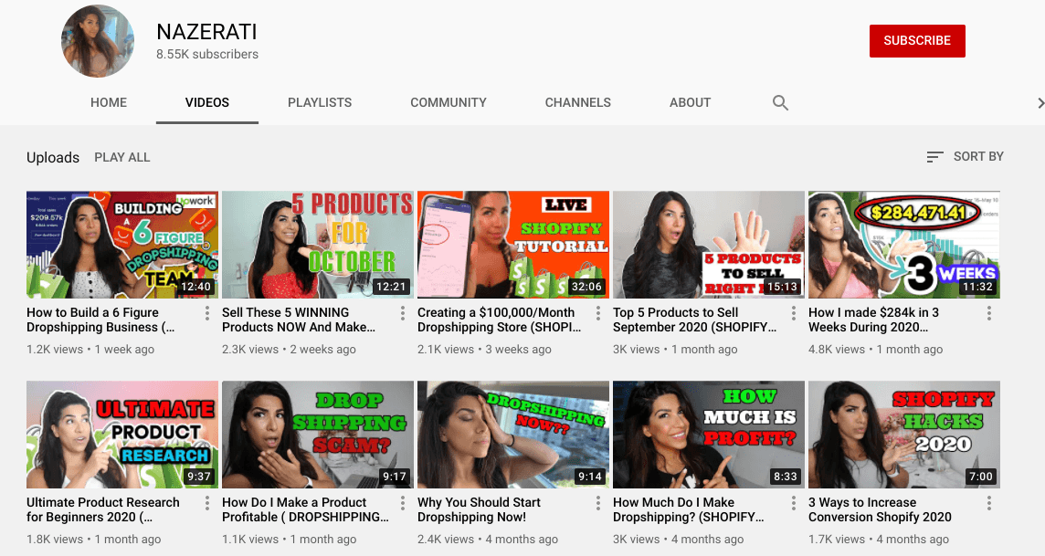The image size is (1045, 556).
Task: Open options menu for Ultimate Product Research video
Action: (207, 503)
